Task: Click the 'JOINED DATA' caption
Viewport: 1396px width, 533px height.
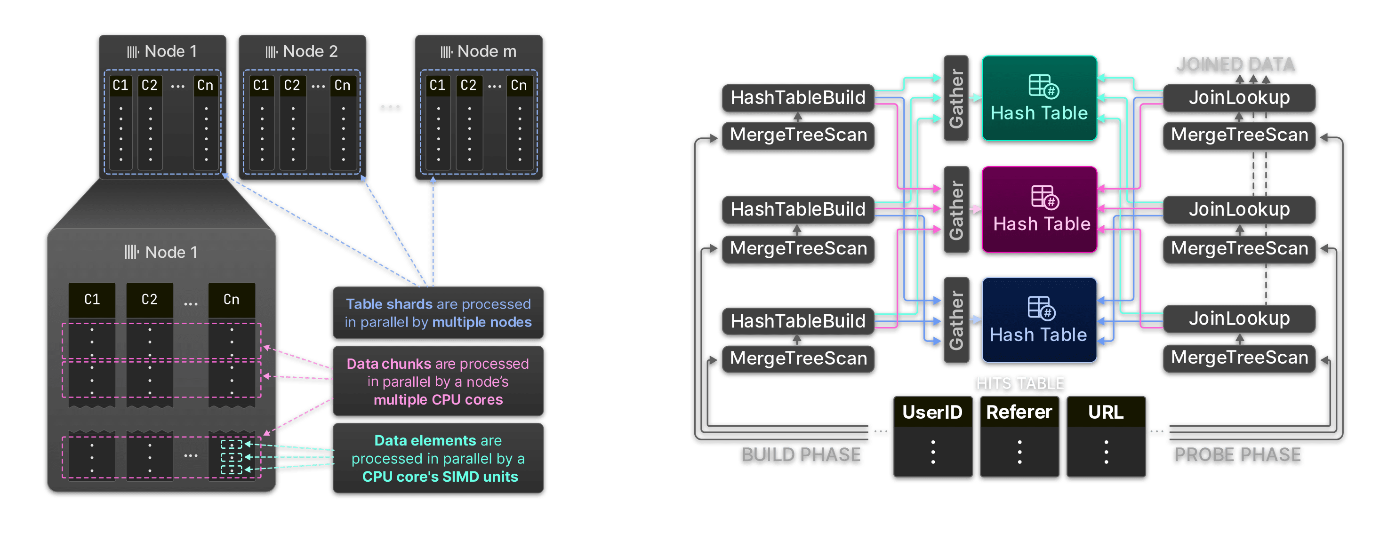Action: [x=1236, y=65]
